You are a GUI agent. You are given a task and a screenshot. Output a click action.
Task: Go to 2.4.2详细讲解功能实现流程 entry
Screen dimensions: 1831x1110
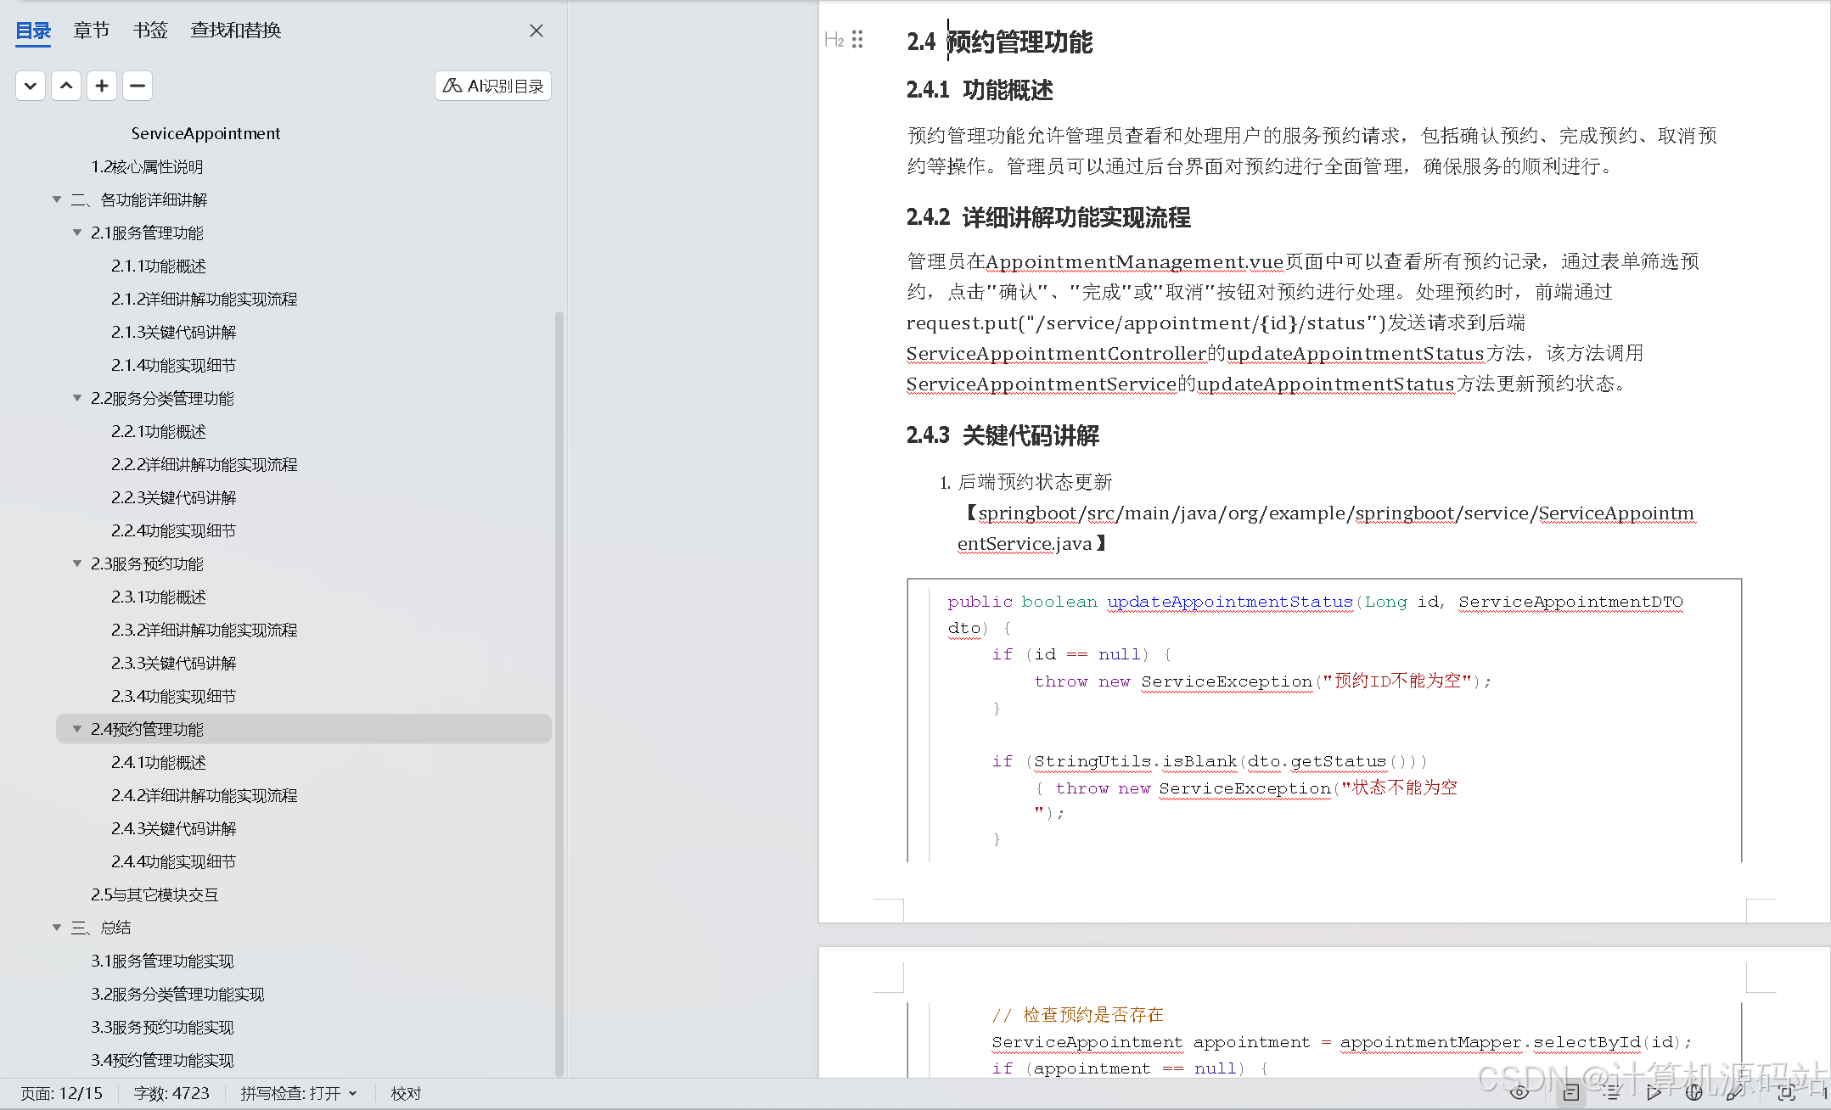coord(205,795)
